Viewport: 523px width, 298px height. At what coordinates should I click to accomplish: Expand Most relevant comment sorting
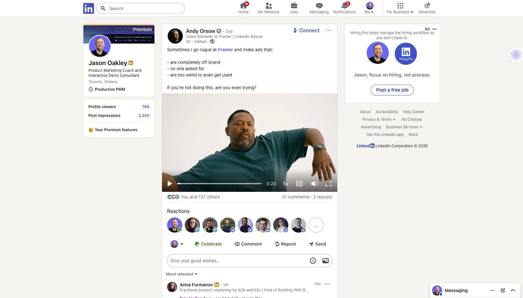[182, 274]
